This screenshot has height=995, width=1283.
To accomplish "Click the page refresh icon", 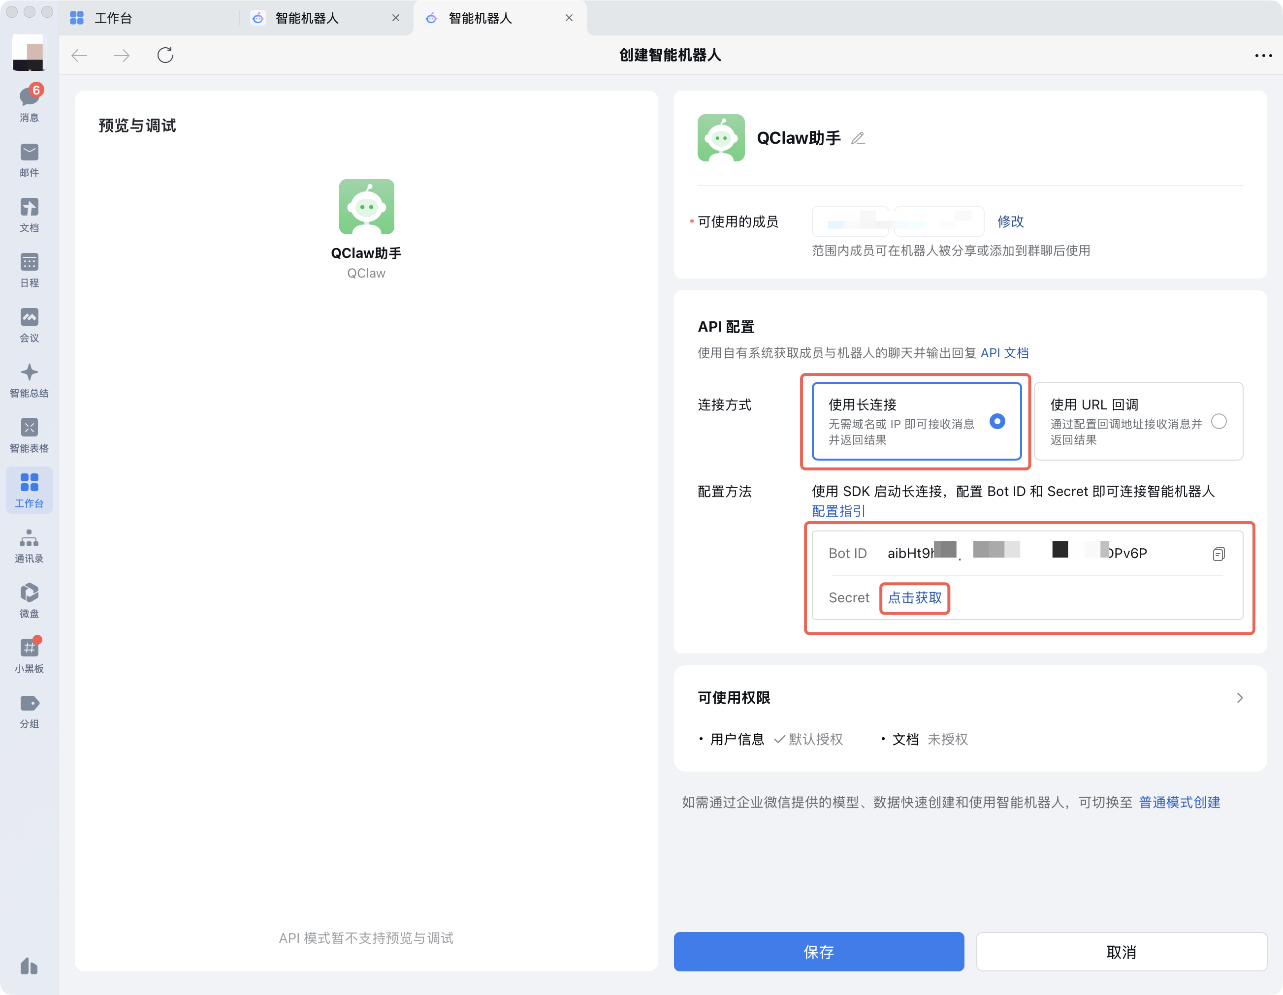I will [x=165, y=55].
